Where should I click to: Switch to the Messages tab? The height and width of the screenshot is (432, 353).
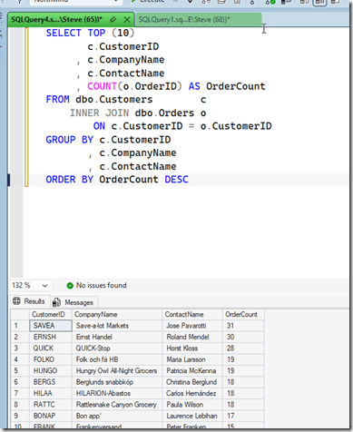point(74,302)
